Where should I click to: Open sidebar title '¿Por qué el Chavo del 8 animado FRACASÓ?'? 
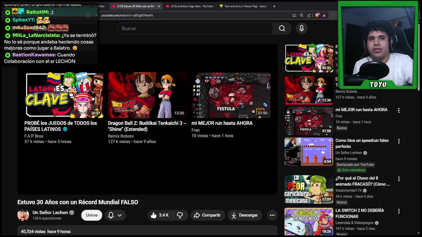click(x=362, y=181)
